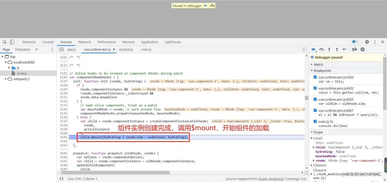Image resolution: width=387 pixels, height=182 pixels.
Task: Step over next function call
Action: click(x=321, y=49)
